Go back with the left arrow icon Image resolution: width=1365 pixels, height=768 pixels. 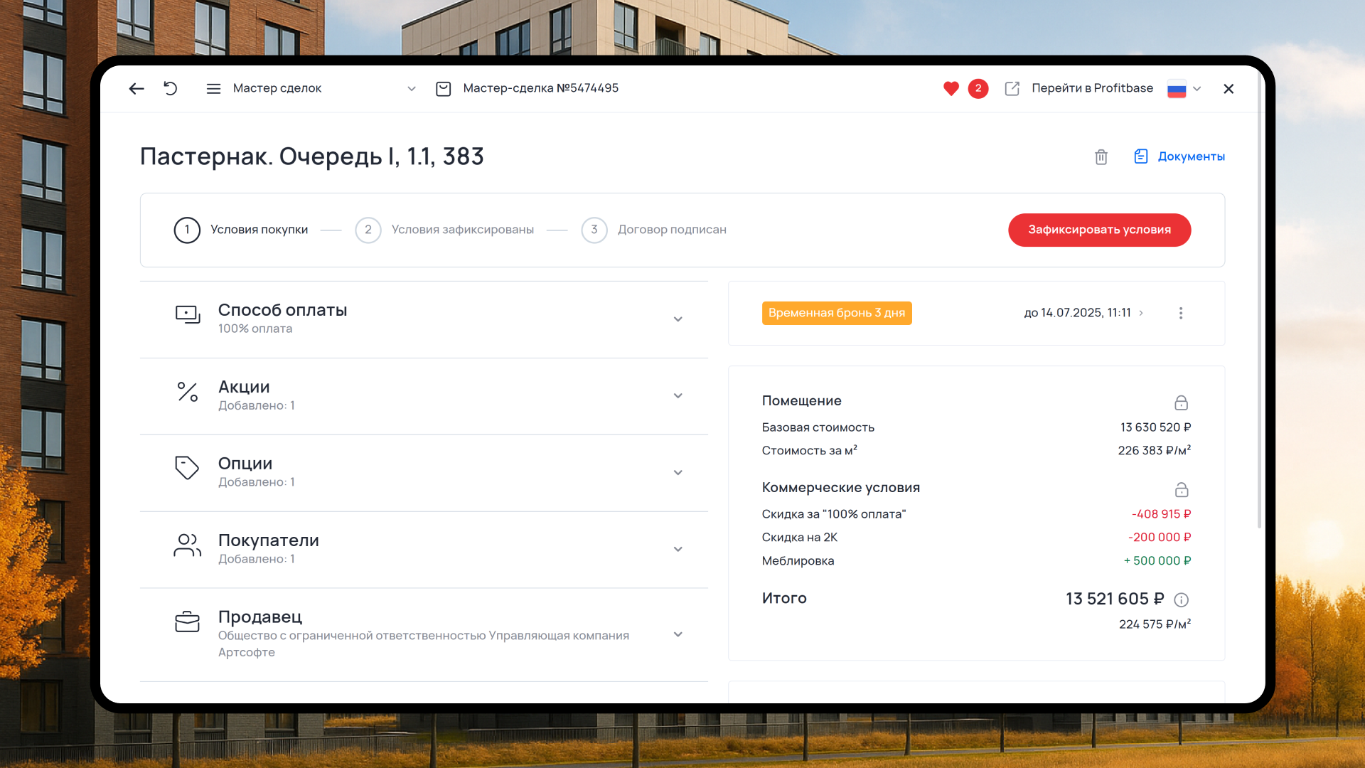click(136, 88)
